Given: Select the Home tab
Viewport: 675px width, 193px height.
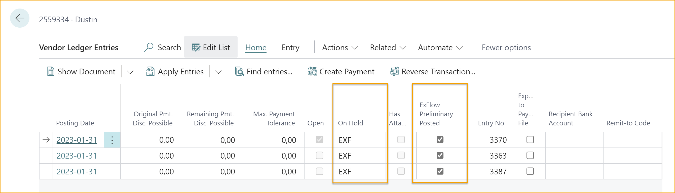Looking at the screenshot, I should [x=256, y=47].
